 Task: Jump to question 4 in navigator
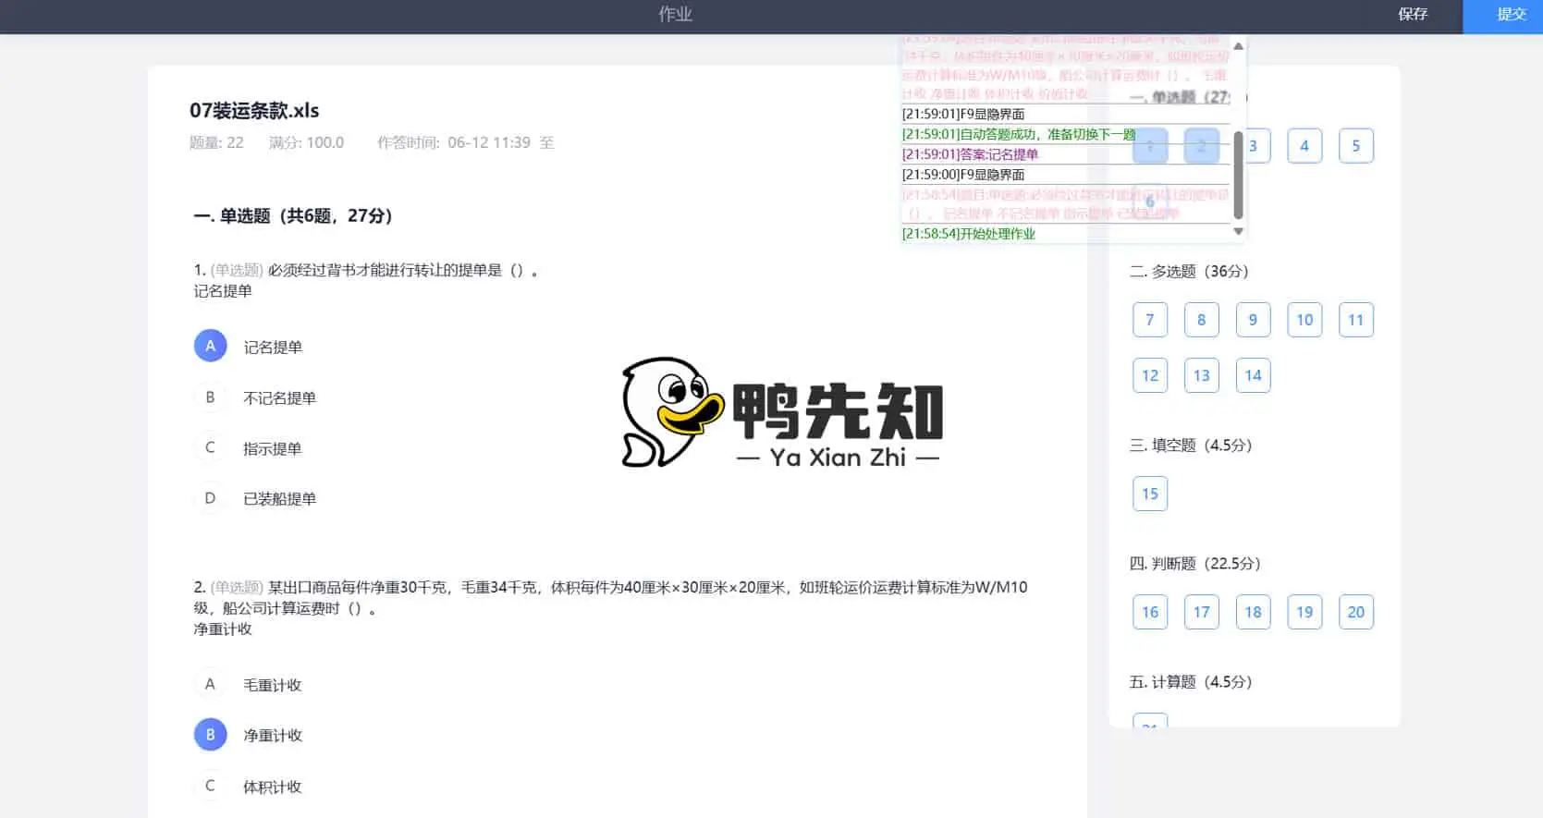tap(1304, 145)
